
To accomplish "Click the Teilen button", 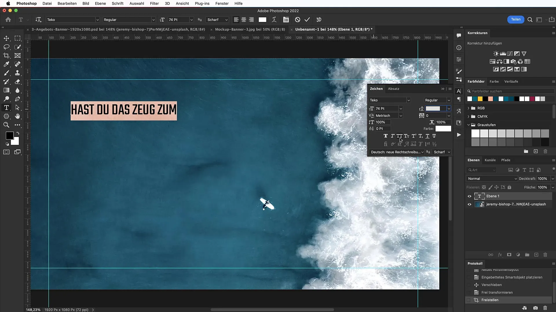I will pyautogui.click(x=516, y=19).
